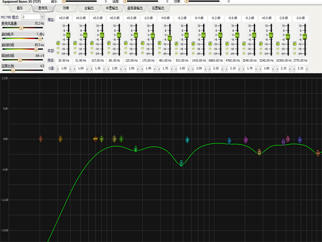Screen dimensions: 322x242
Task: Decrease Q value of 10300.00 Hz band
Action: pos(277,69)
